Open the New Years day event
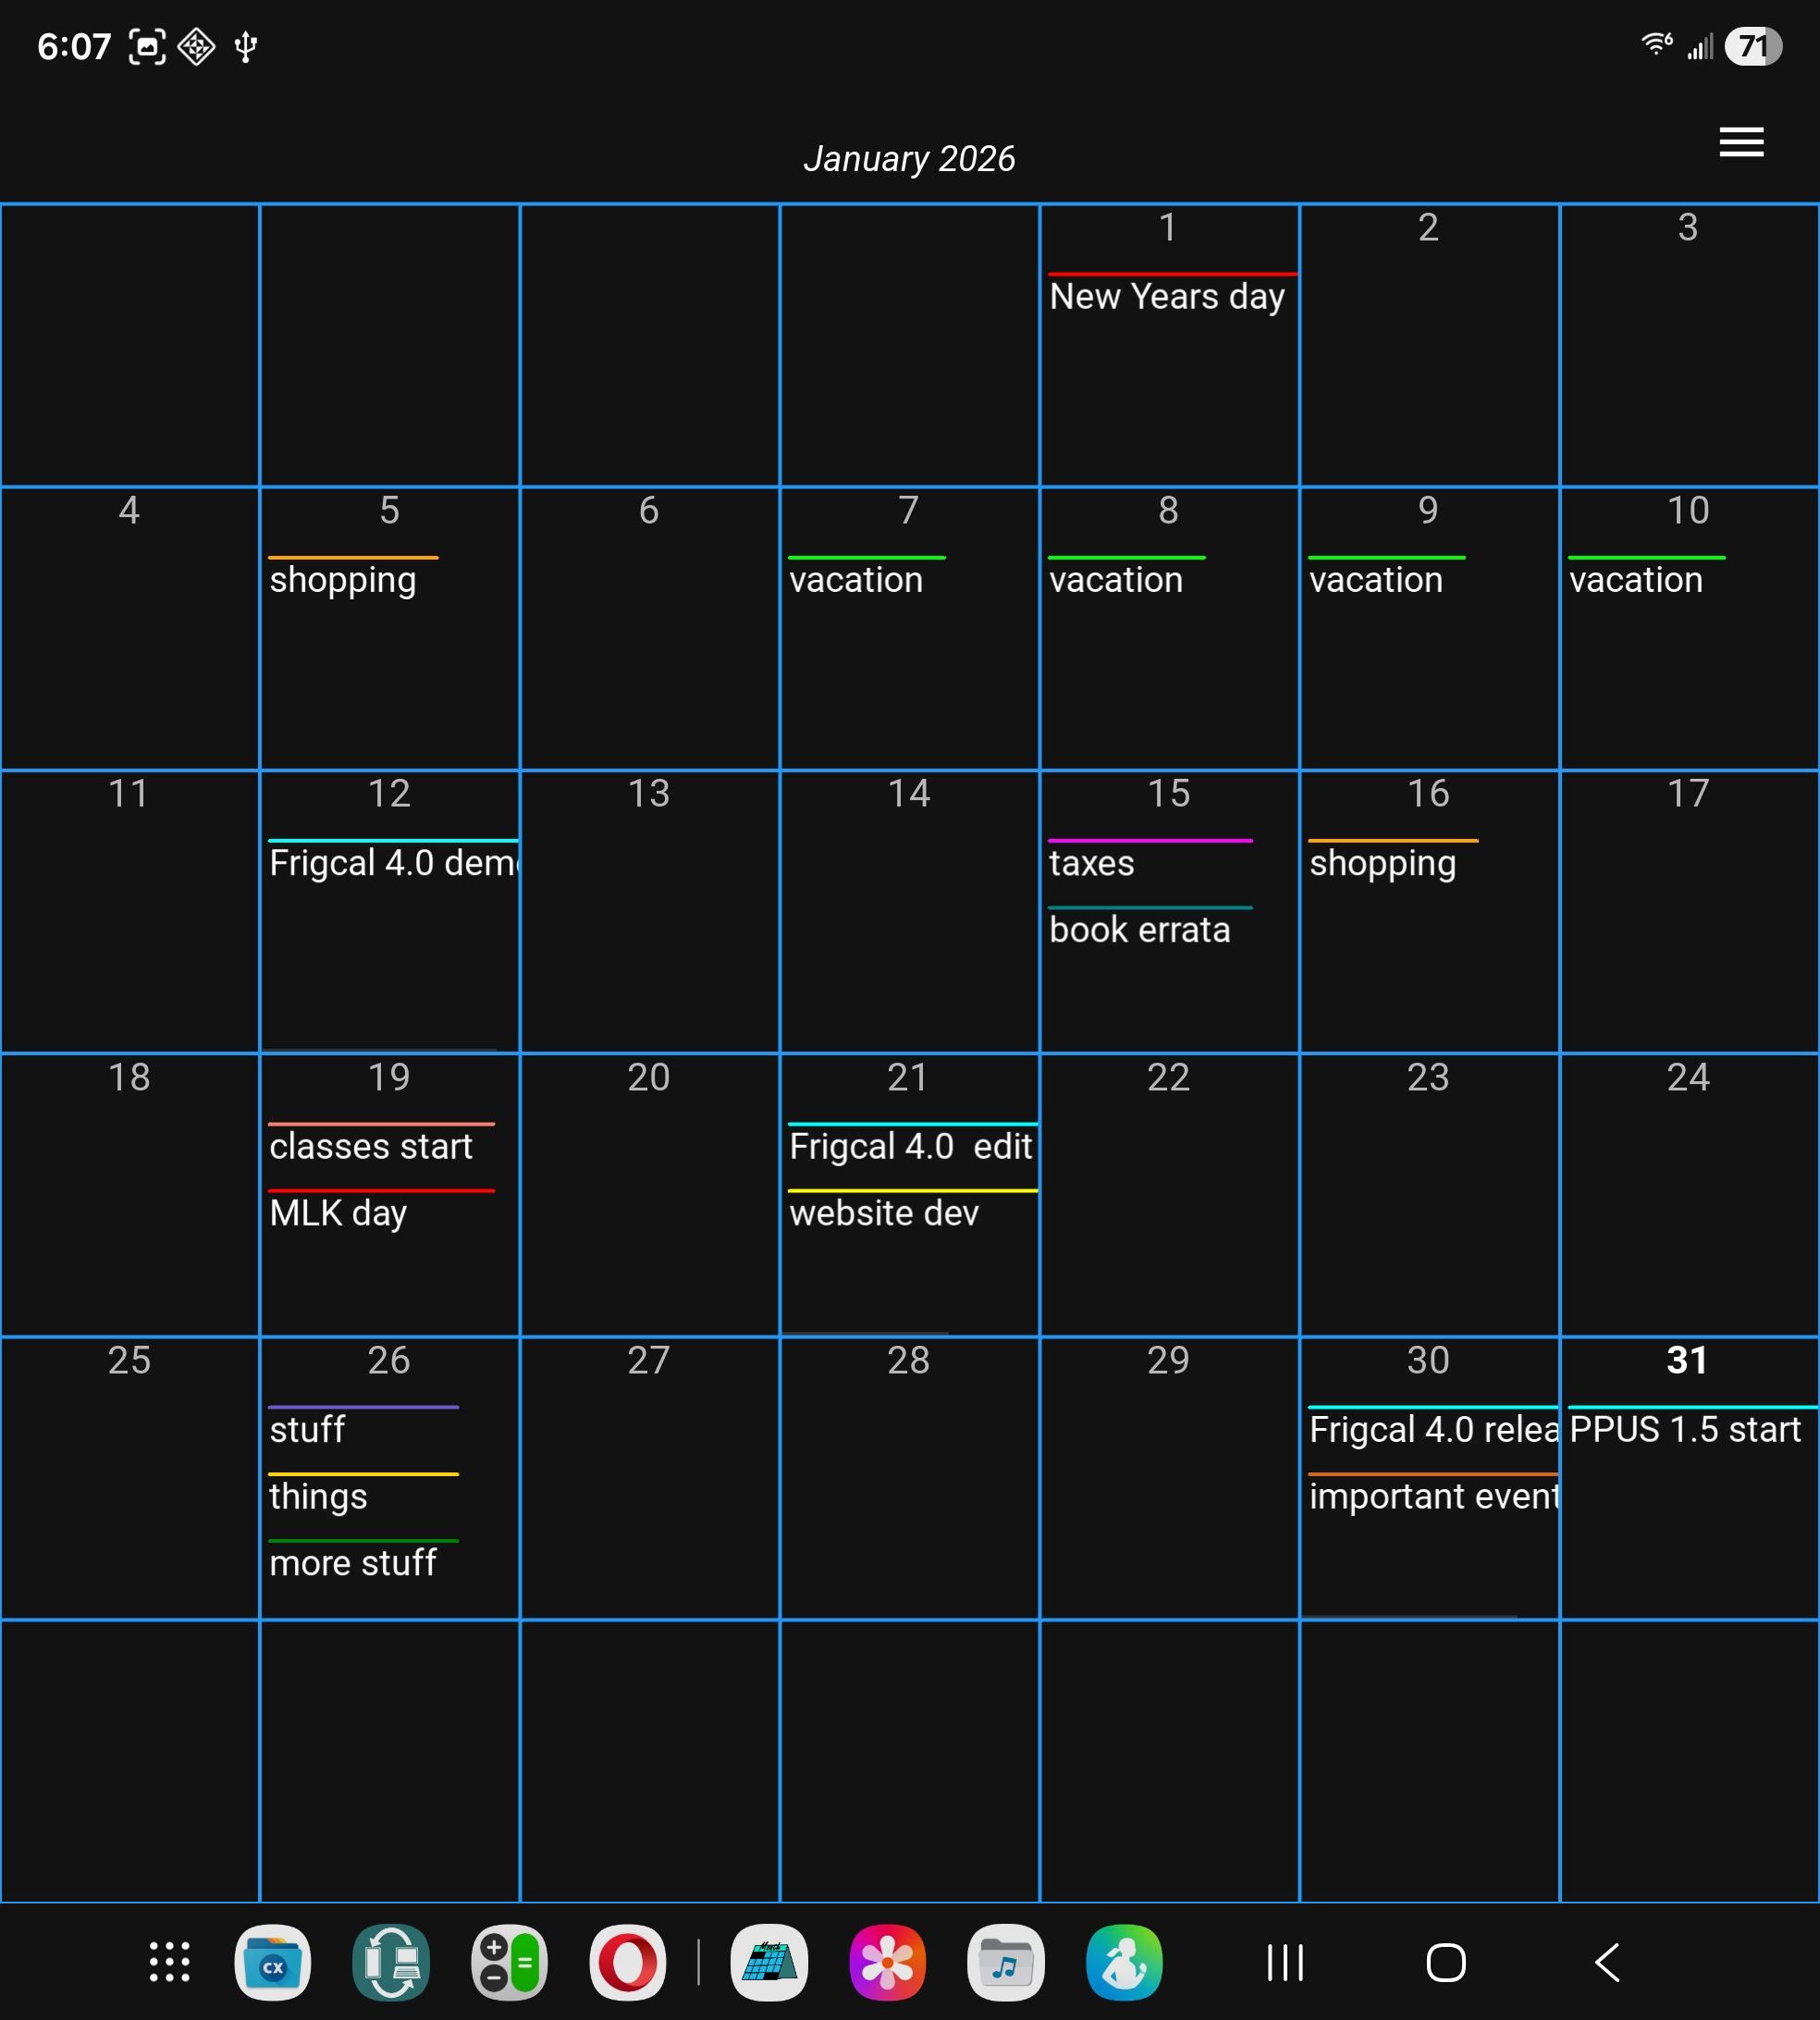The image size is (1820, 2020). click(1167, 296)
